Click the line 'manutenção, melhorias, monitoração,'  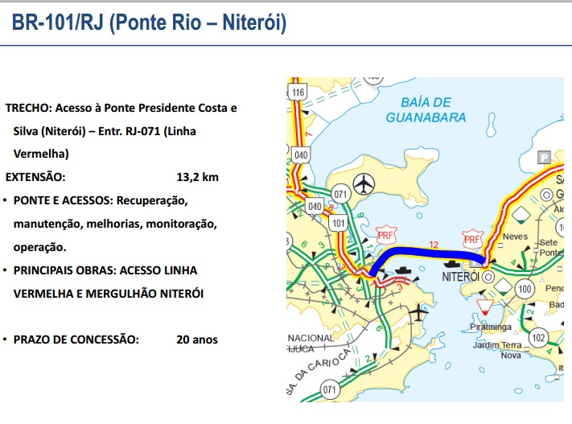click(x=115, y=224)
